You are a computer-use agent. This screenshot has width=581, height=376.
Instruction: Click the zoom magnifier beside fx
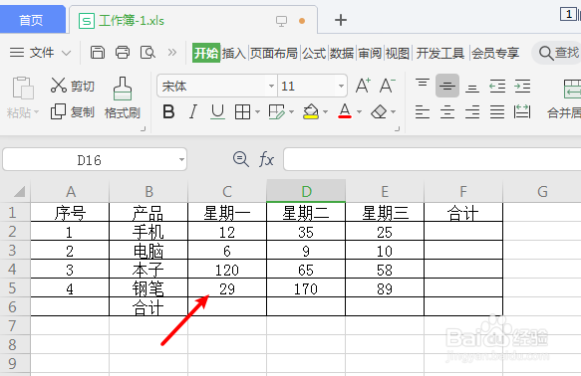point(241,159)
